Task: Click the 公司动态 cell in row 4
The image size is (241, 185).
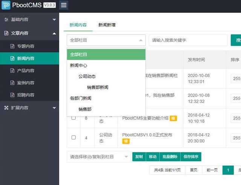Action: [x=105, y=138]
